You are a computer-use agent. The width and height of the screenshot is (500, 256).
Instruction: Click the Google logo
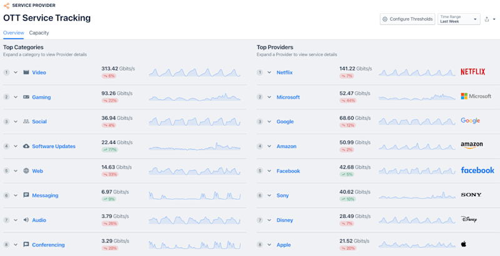(471, 121)
